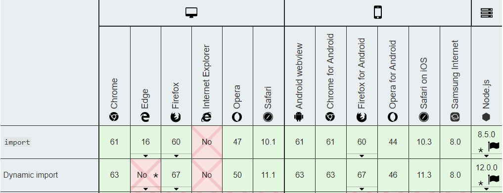The height and width of the screenshot is (193, 503).
Task: Click the flag icon beside Node.js 12.0.0
Action: pos(494,180)
